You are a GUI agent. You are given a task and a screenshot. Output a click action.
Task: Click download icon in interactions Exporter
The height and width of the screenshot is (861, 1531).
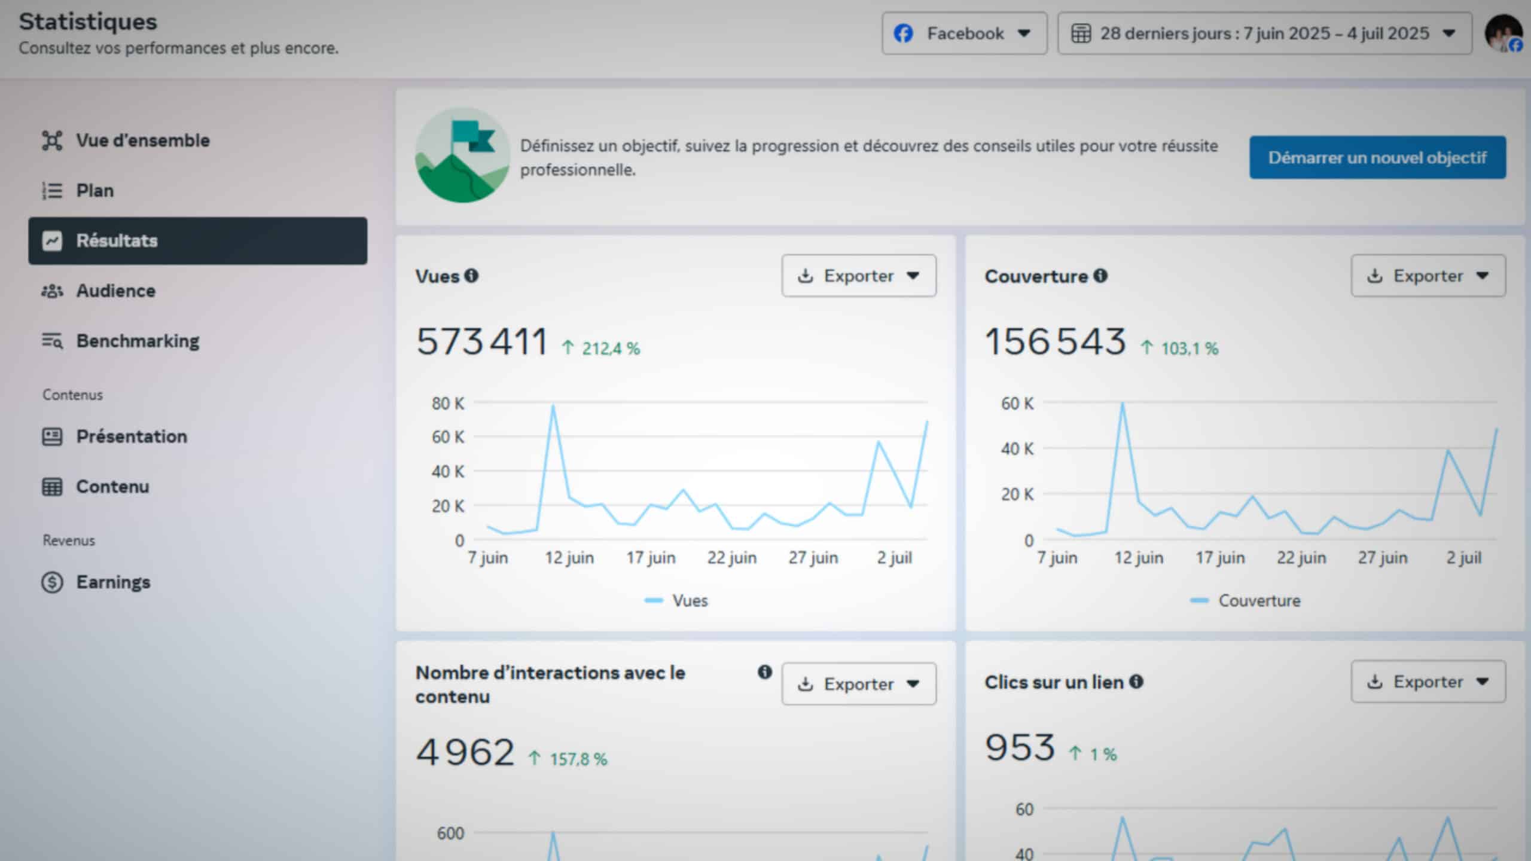coord(806,684)
